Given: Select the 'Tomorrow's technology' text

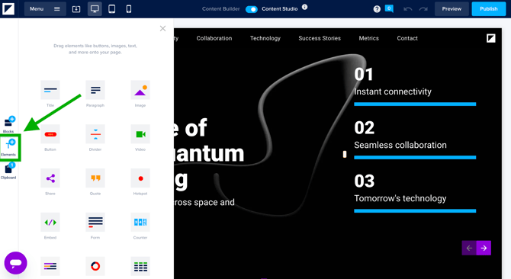Looking at the screenshot, I should point(400,199).
